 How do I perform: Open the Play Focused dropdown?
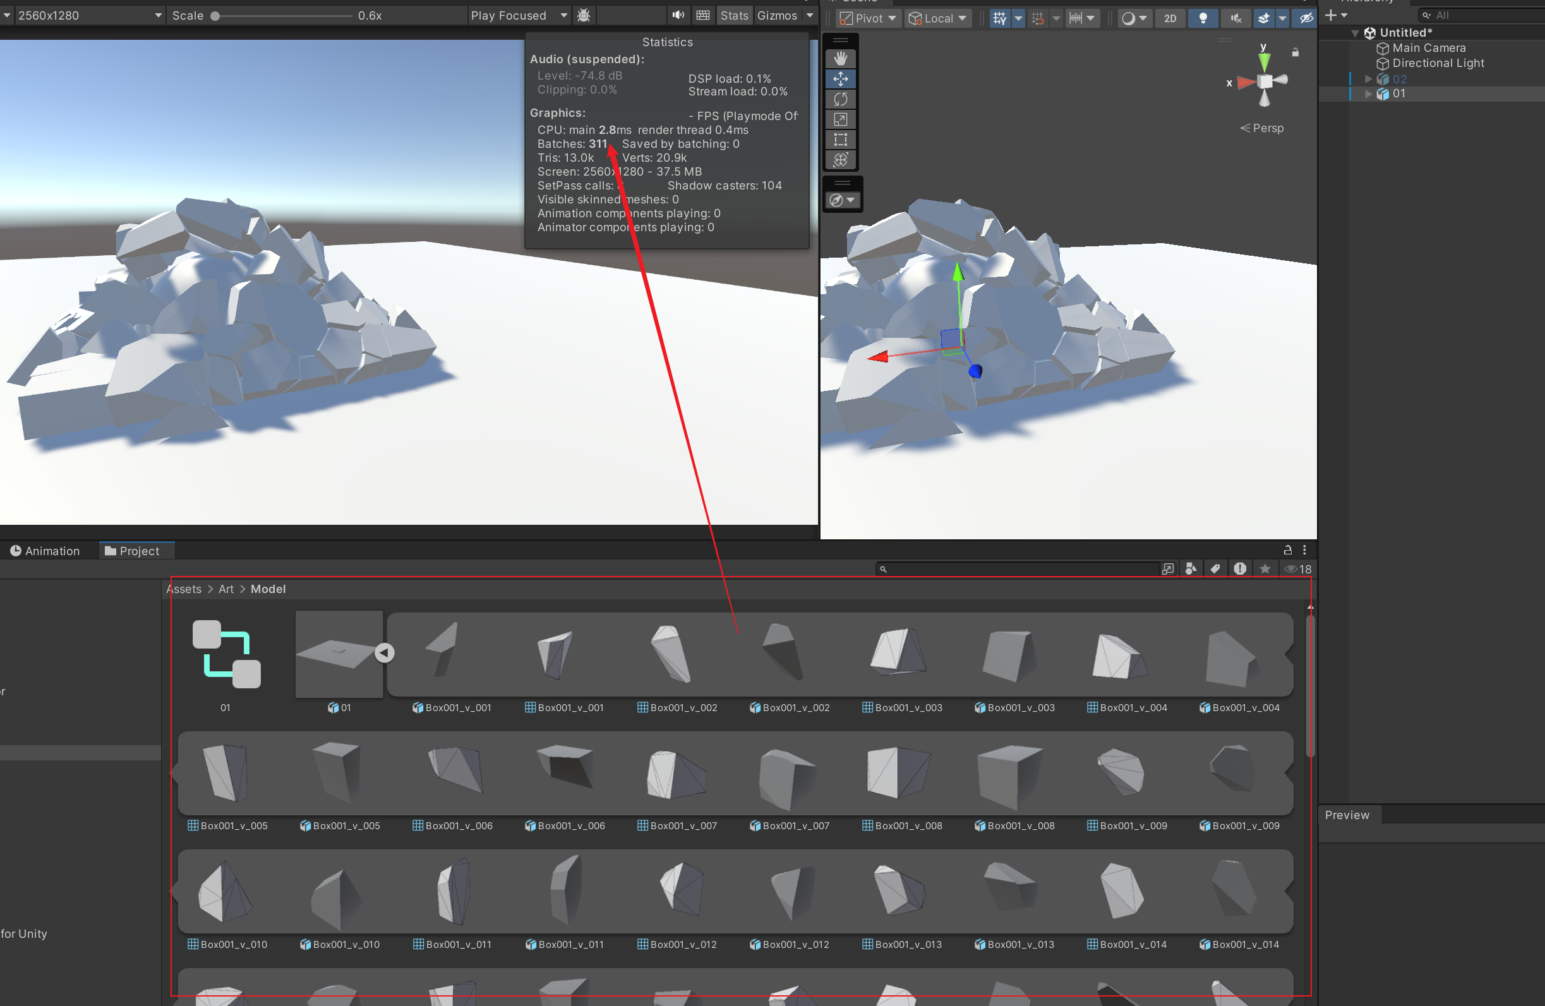point(519,15)
